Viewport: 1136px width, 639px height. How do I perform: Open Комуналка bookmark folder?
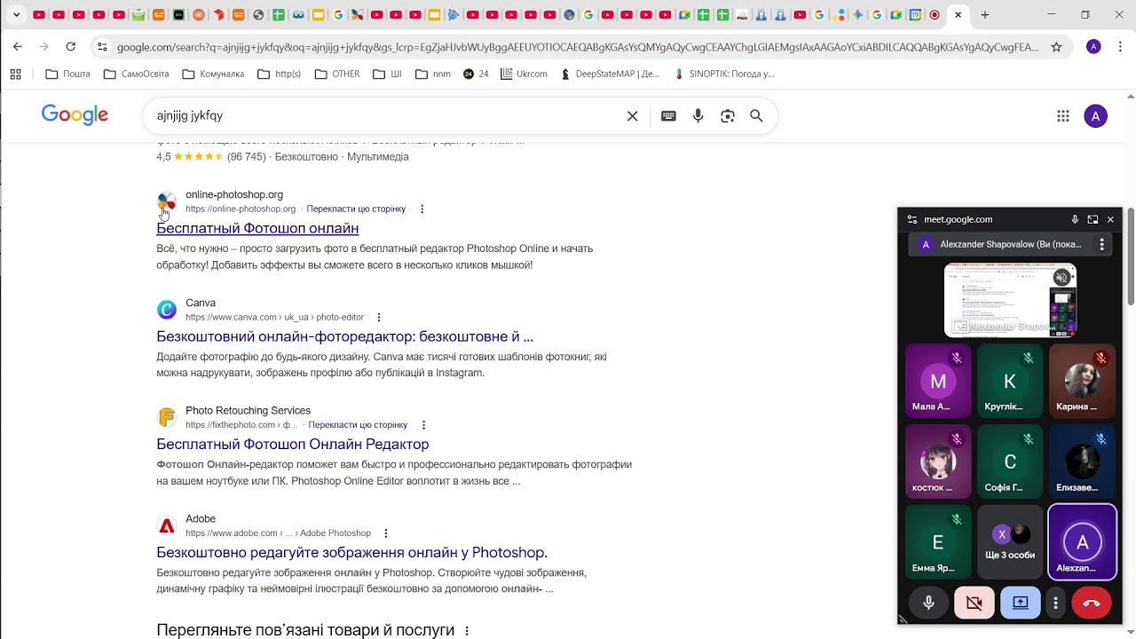213,75
